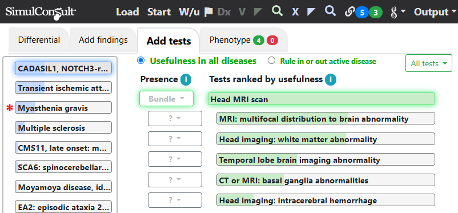
Task: Open the All tests dropdown
Action: pos(429,63)
